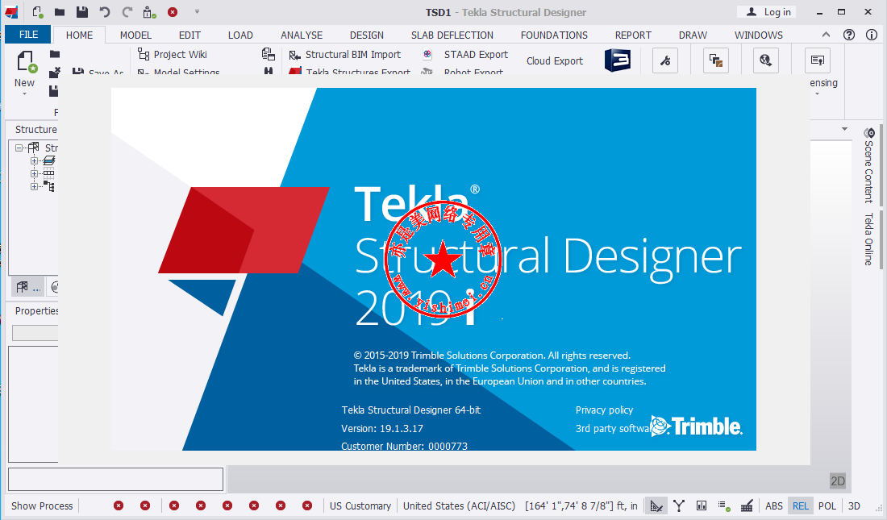Open the Scene Content side tab

pos(869,166)
